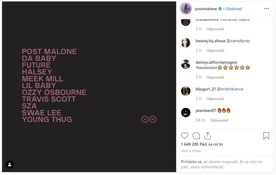Reply to dannycaliforniamagno comment
Image resolution: width=276 pixels, height=175 pixels.
pyautogui.click(x=215, y=77)
